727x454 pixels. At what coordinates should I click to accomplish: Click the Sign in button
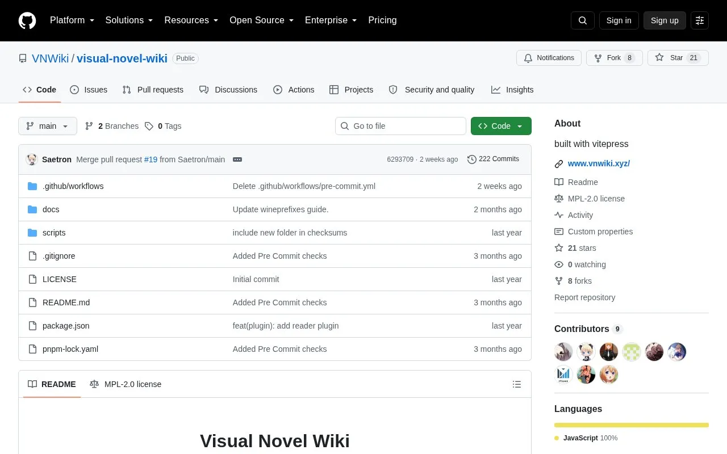[x=619, y=20]
